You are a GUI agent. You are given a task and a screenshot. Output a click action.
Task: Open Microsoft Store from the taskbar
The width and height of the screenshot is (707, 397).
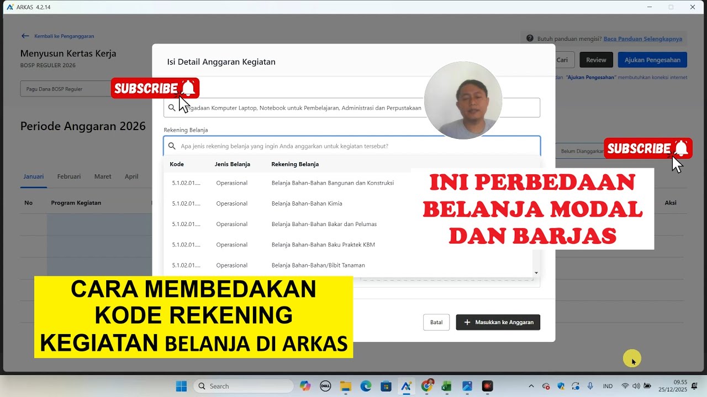[x=386, y=386]
